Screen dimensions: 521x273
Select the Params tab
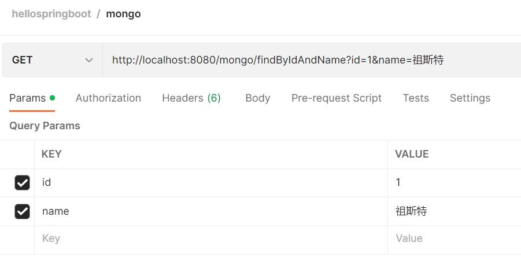pos(28,98)
